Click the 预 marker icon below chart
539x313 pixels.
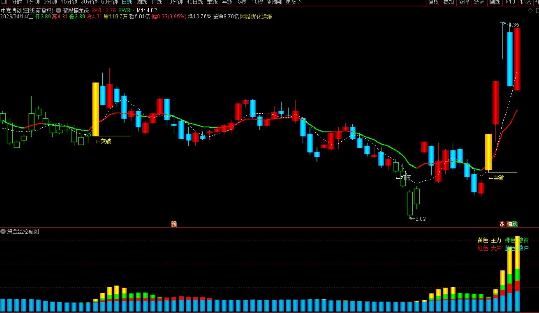pos(174,224)
